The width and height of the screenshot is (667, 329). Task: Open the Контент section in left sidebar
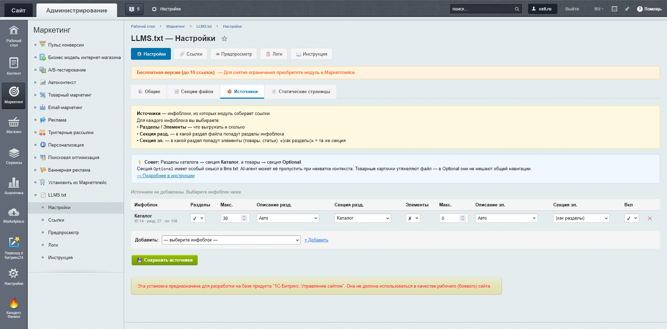click(x=14, y=66)
